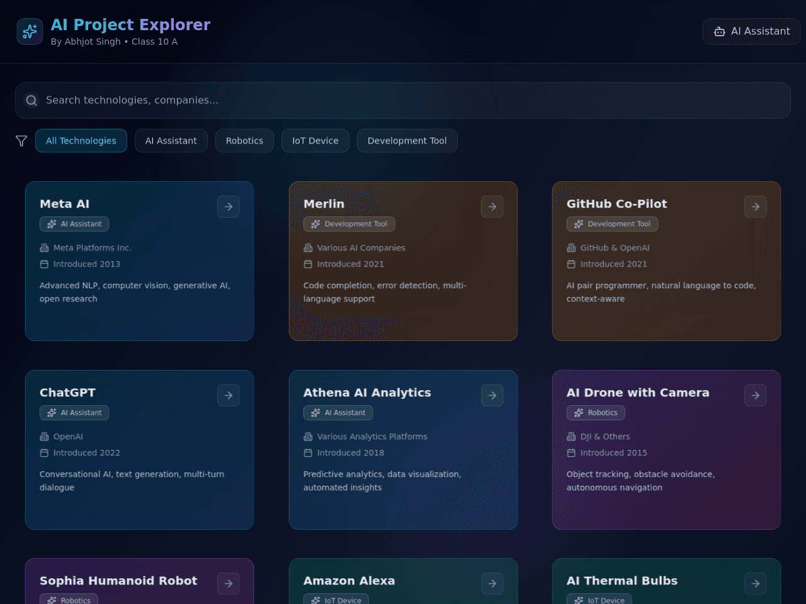Image resolution: width=806 pixels, height=604 pixels.
Task: Click Merlin description about code completion
Action: [x=385, y=292]
